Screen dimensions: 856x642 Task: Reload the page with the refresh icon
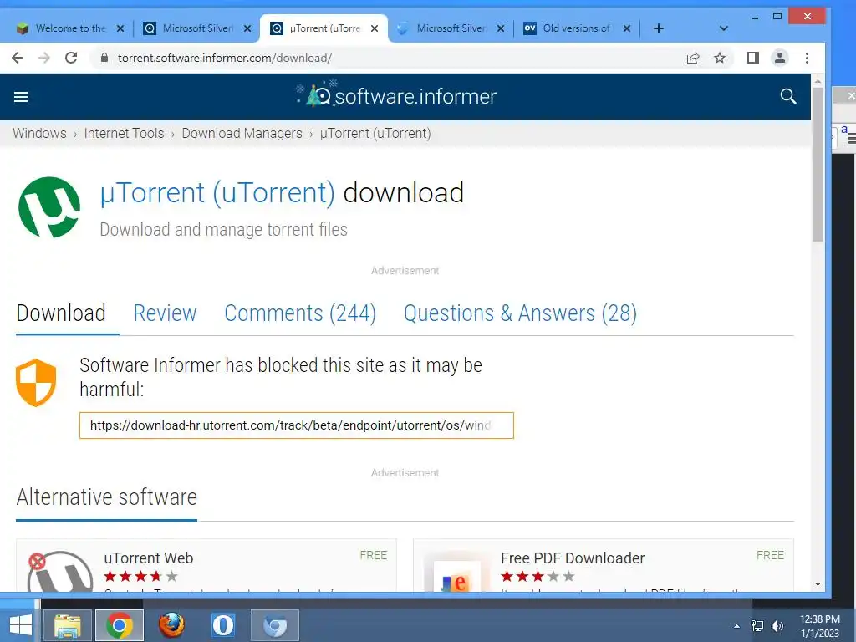(71, 58)
